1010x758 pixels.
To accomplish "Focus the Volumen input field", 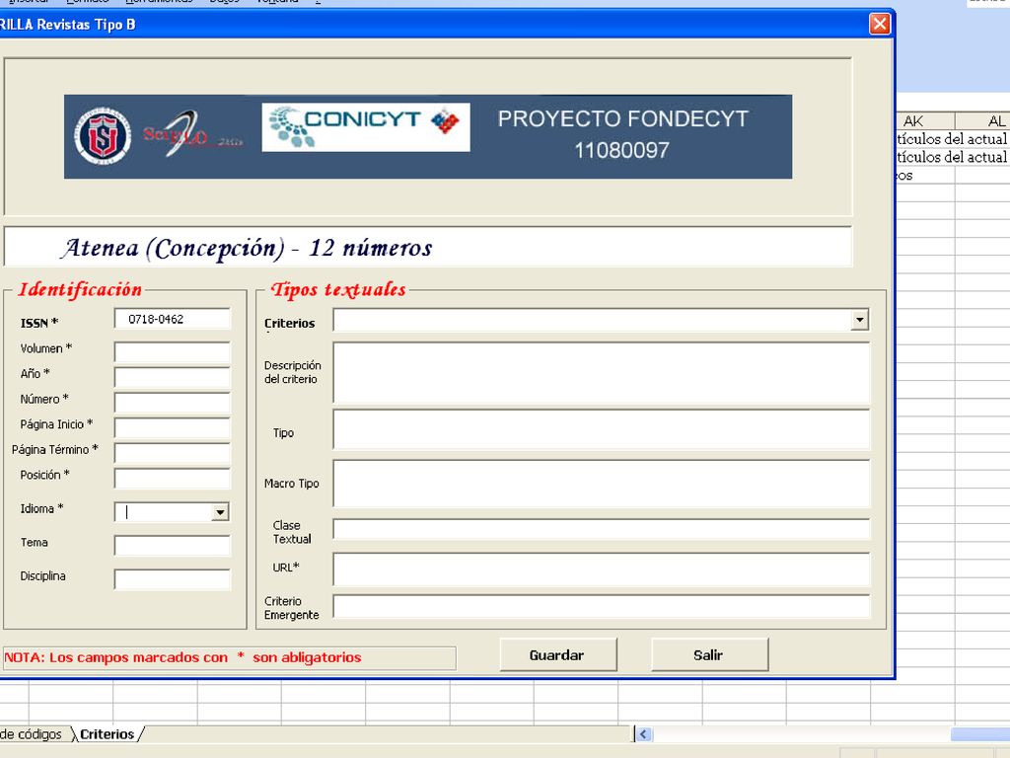I will tap(172, 352).
